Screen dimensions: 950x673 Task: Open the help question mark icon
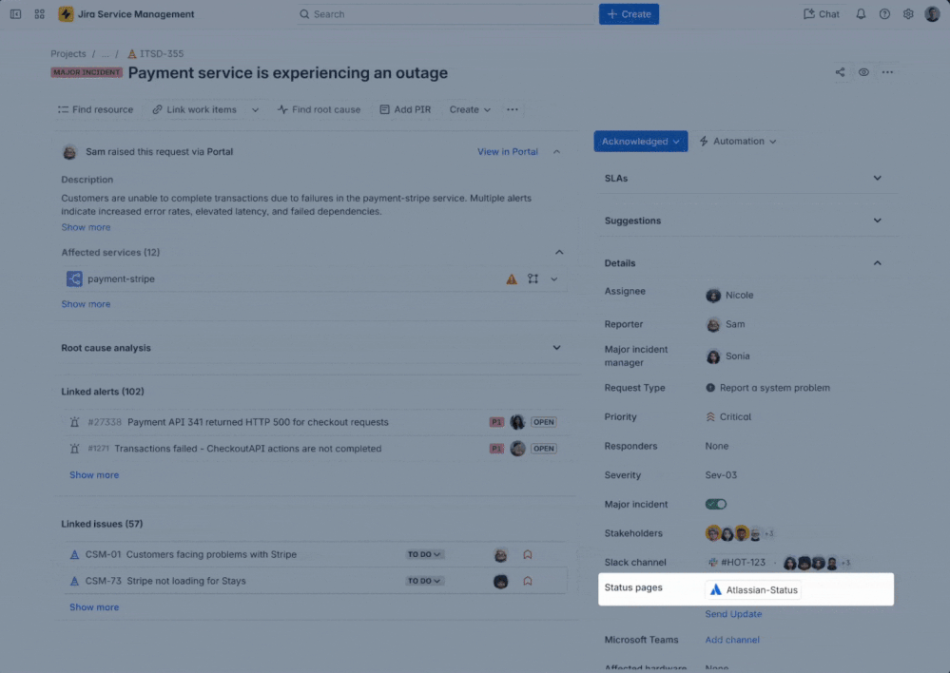(x=884, y=14)
